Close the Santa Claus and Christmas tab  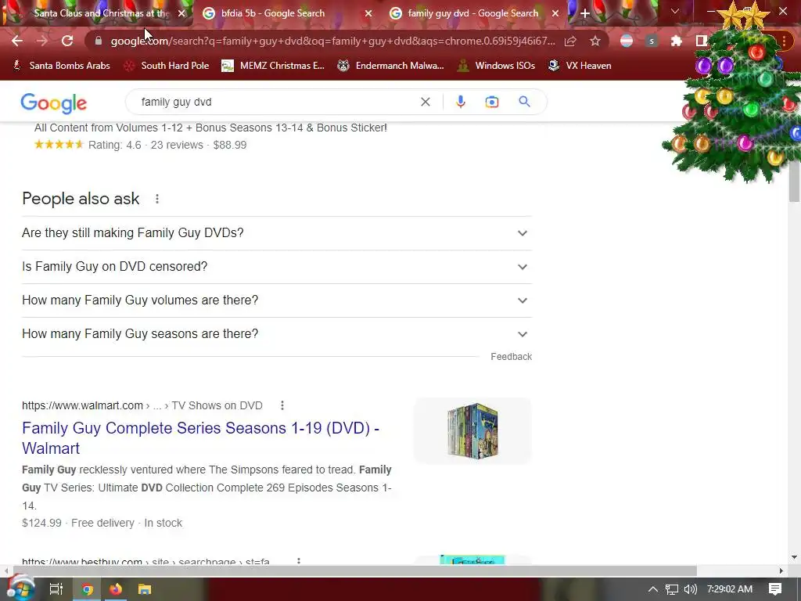point(181,13)
